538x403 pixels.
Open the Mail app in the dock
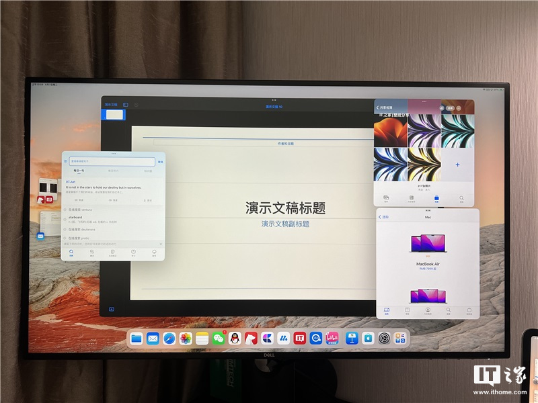(x=153, y=339)
